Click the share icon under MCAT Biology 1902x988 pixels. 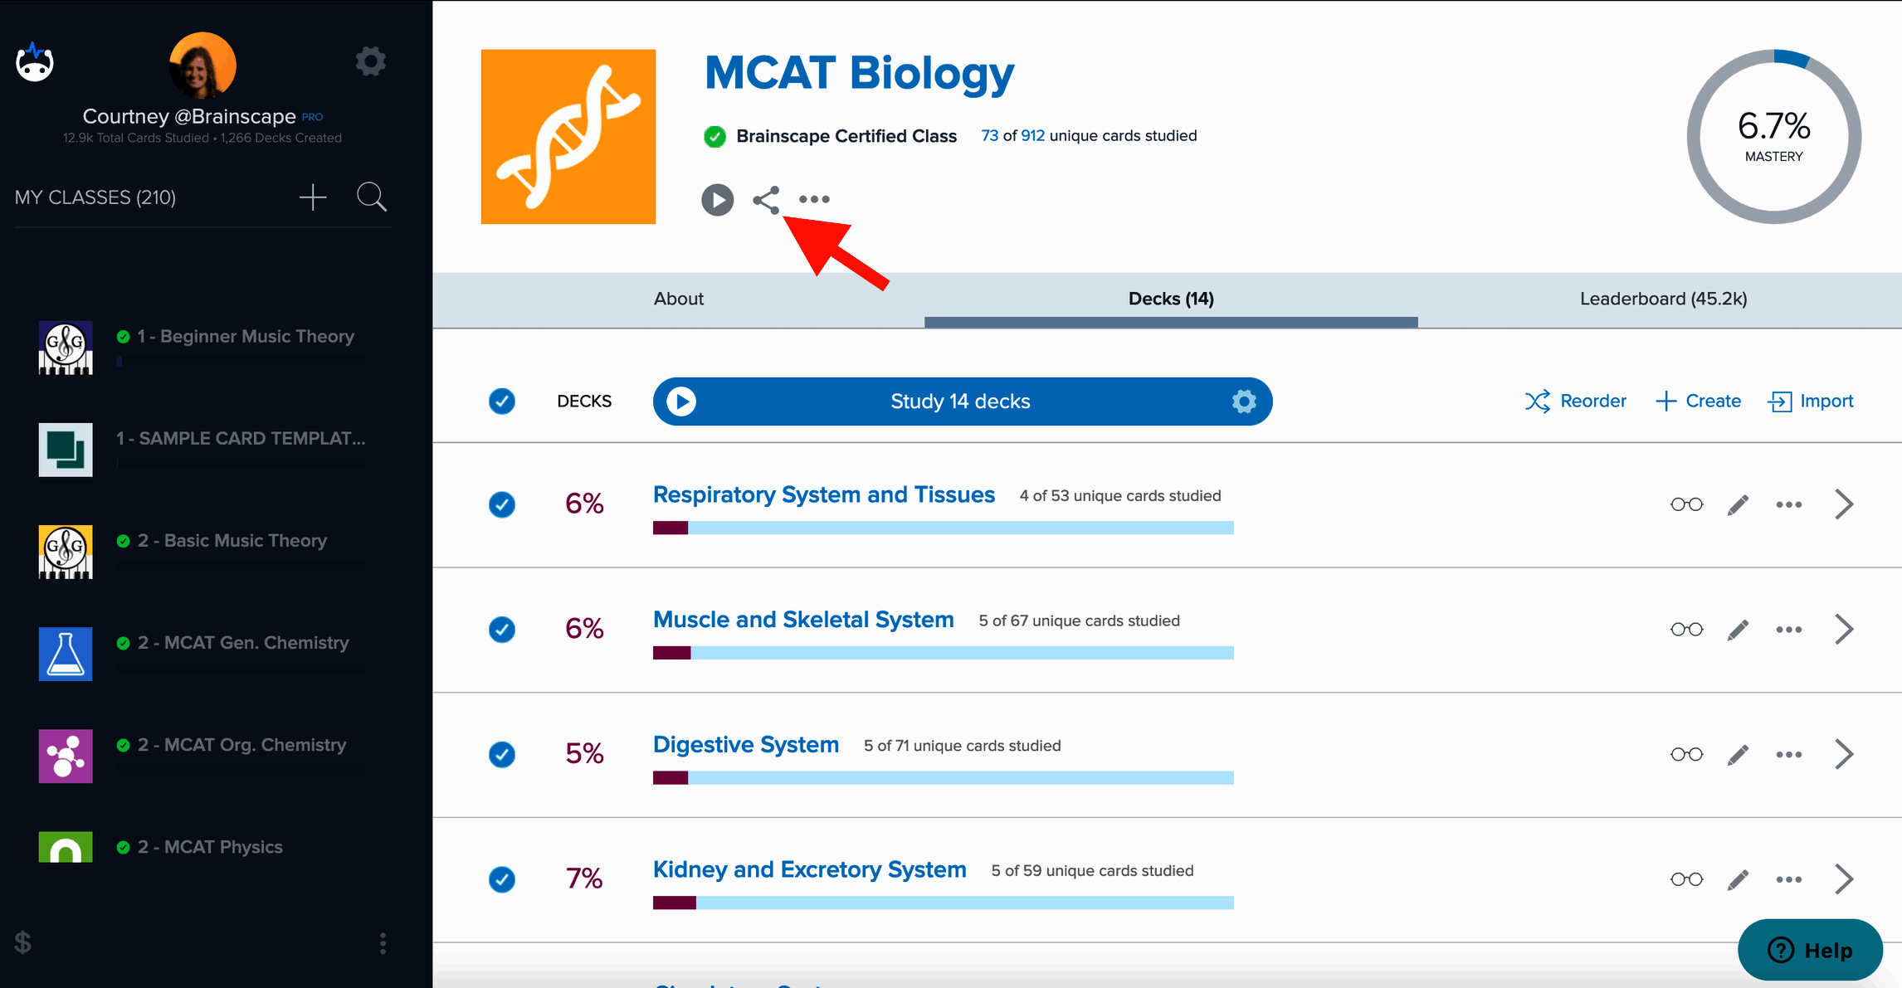[766, 200]
